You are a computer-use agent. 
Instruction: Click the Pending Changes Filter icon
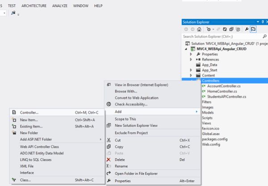tap(208, 29)
